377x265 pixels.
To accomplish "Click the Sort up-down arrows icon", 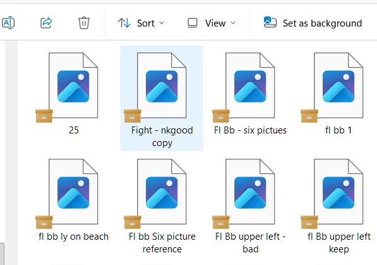I will pyautogui.click(x=124, y=23).
